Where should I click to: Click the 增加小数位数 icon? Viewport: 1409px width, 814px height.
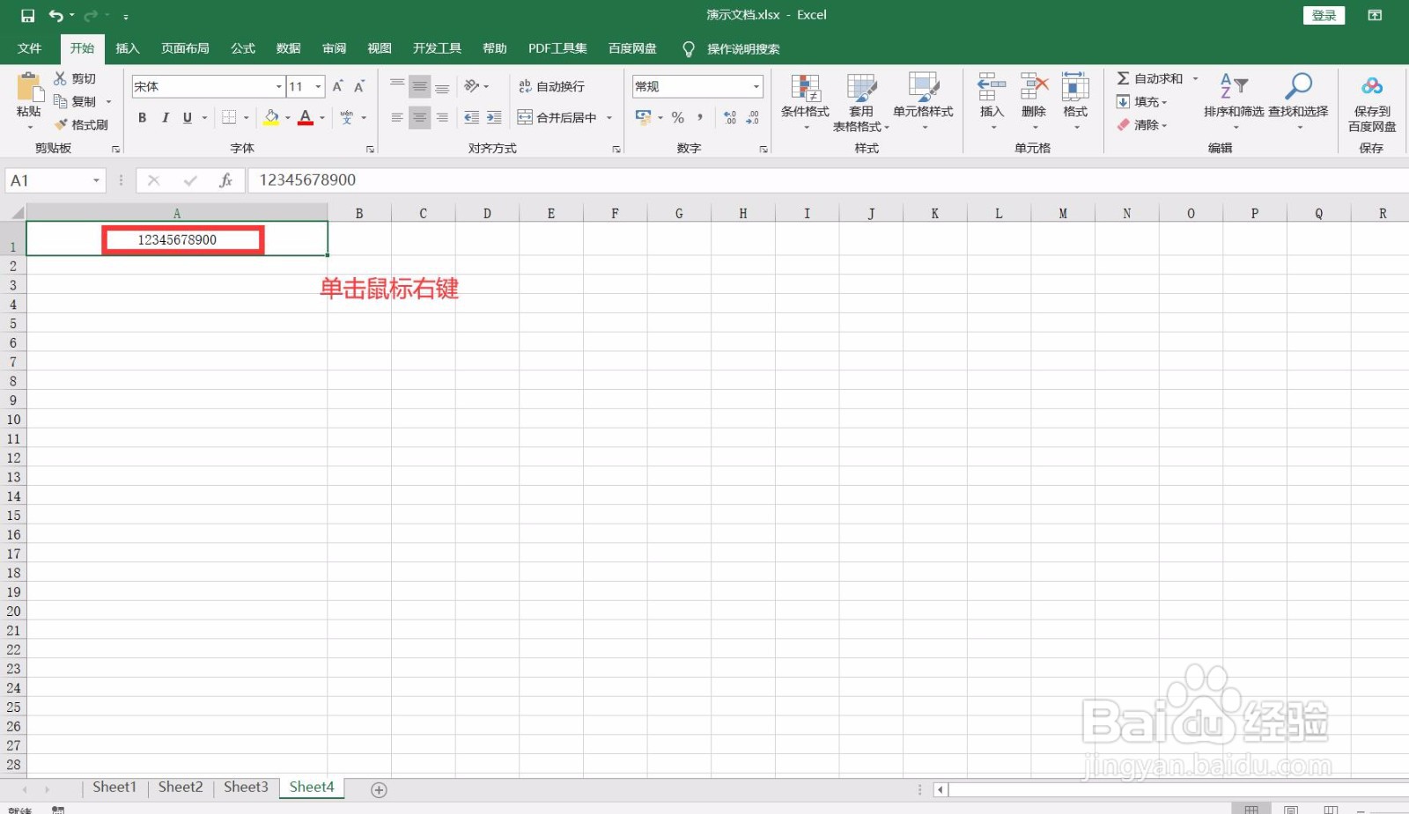(x=729, y=117)
